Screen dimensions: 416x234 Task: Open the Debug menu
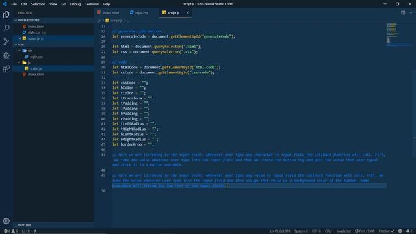(x=75, y=4)
